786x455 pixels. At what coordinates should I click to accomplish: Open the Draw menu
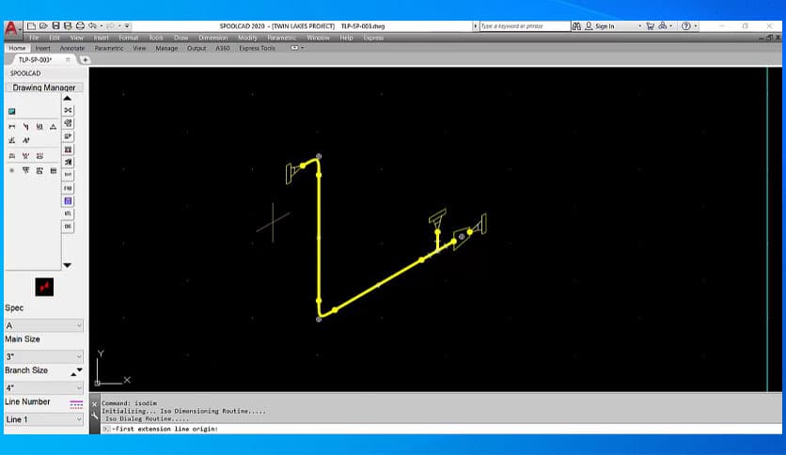[x=181, y=38]
